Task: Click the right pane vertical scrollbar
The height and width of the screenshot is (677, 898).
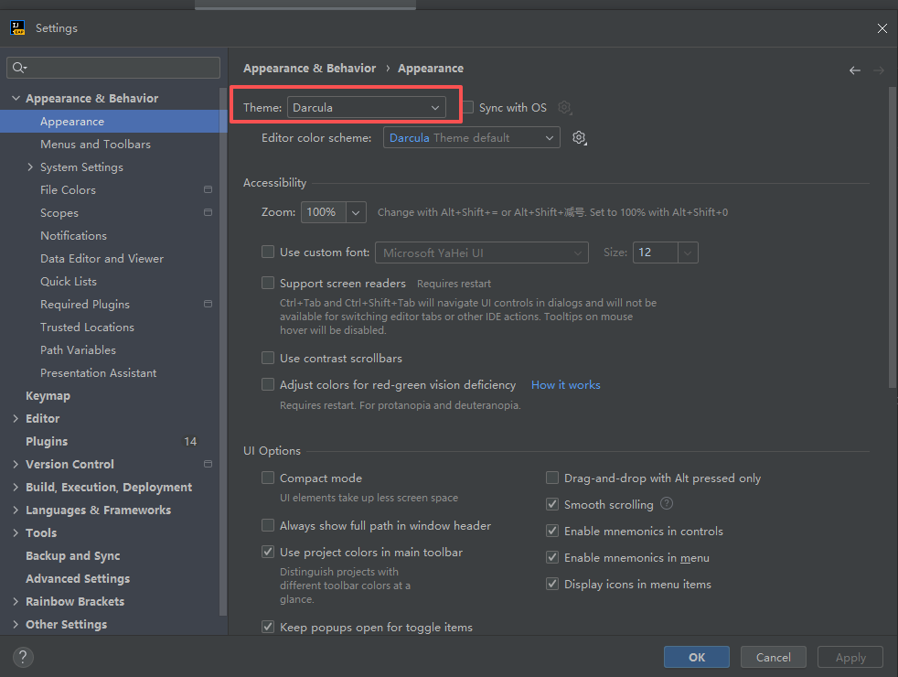Action: tap(893, 238)
